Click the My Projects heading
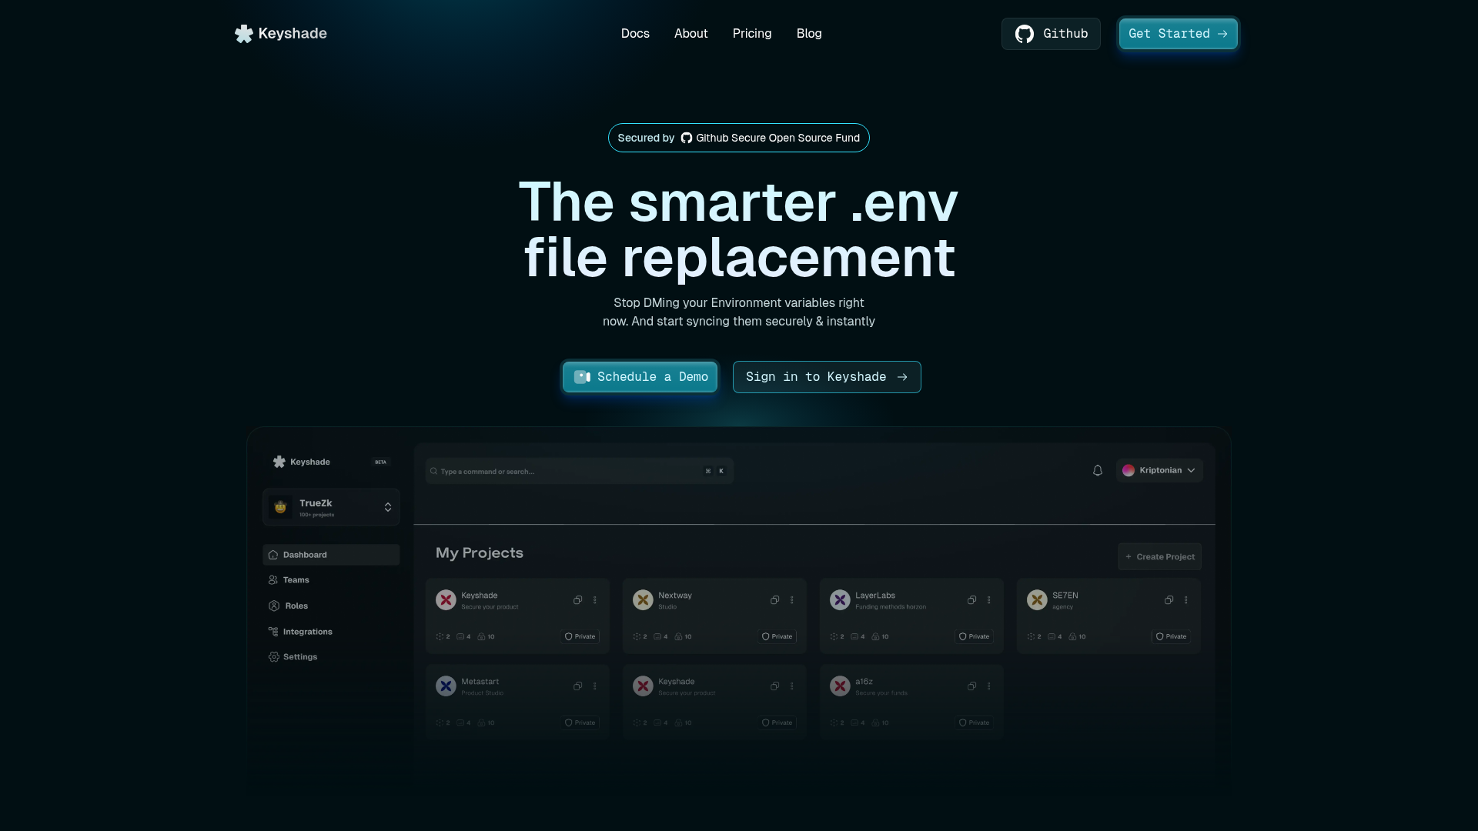The height and width of the screenshot is (831, 1478). (x=479, y=553)
